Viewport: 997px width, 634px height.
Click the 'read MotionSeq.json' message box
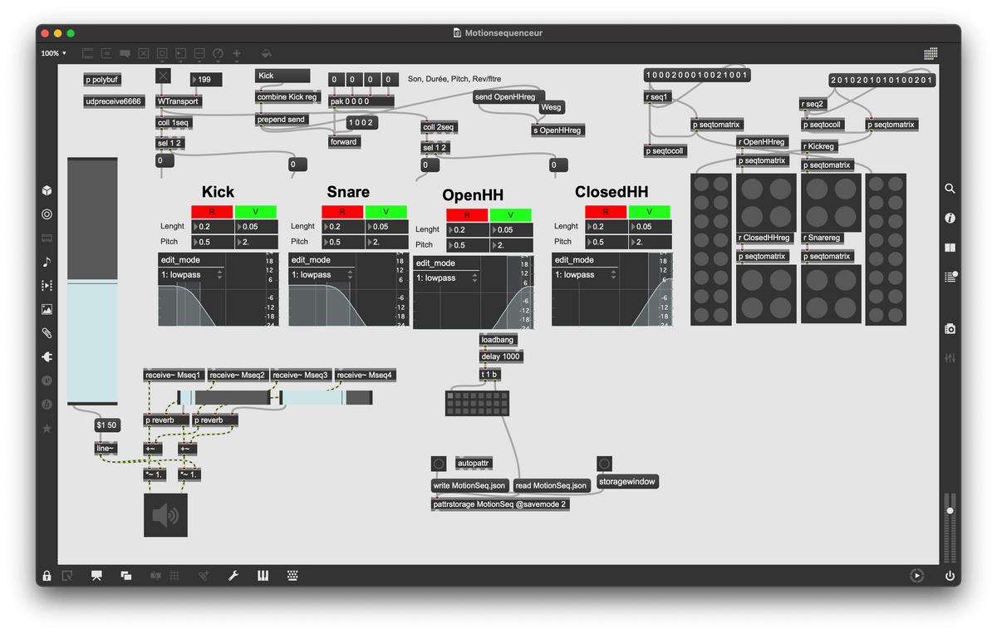pyautogui.click(x=551, y=485)
